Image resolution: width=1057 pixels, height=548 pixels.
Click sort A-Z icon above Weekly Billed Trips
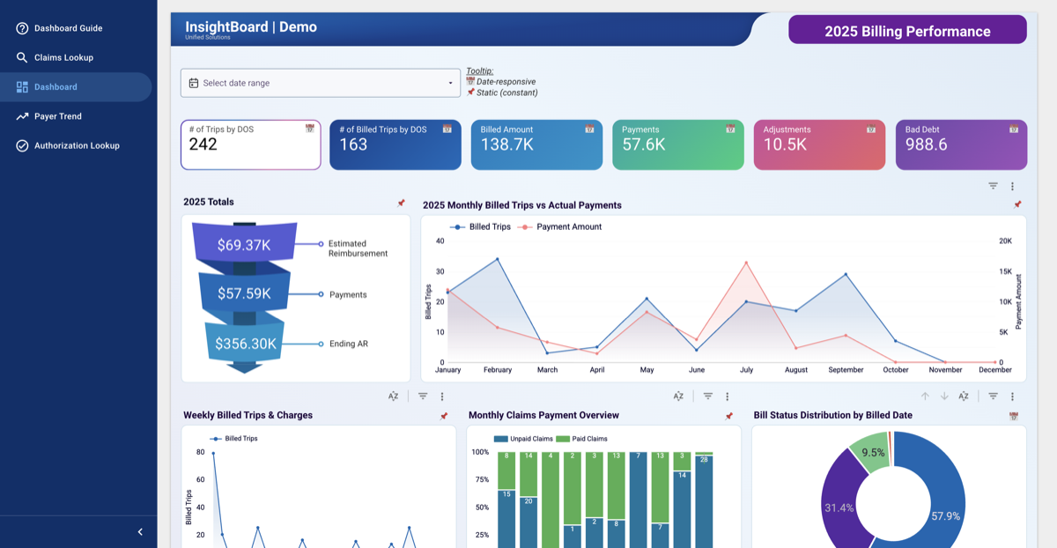pos(393,396)
